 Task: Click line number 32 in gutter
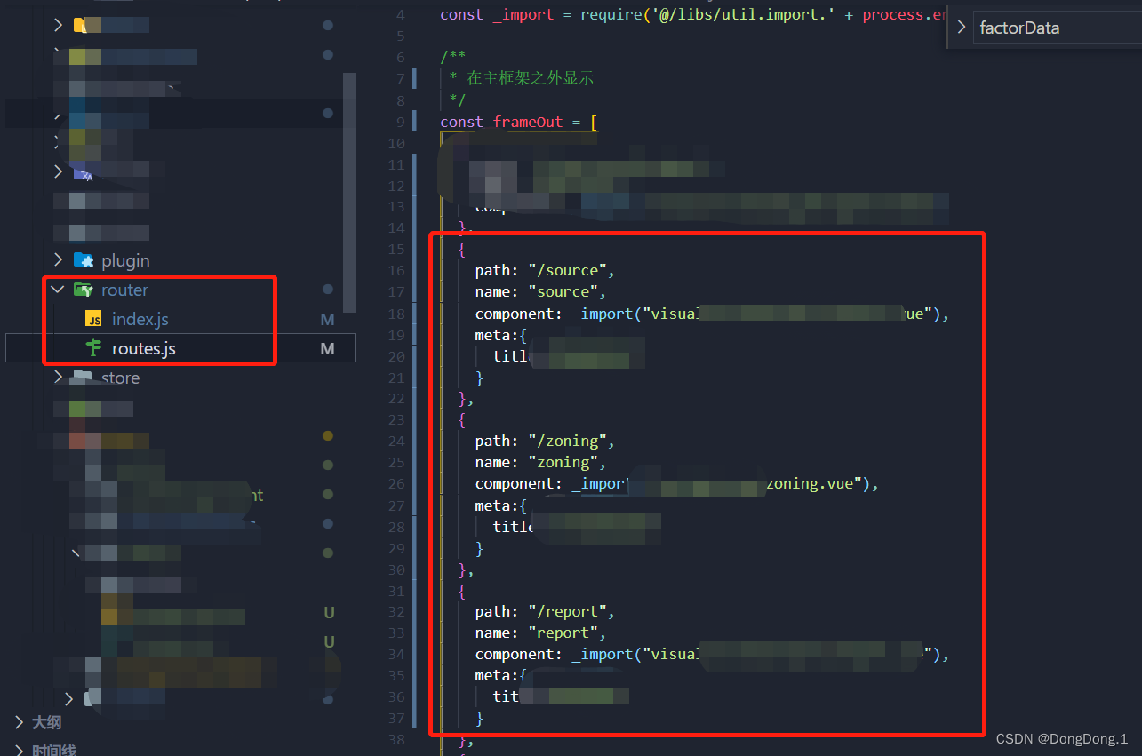396,611
